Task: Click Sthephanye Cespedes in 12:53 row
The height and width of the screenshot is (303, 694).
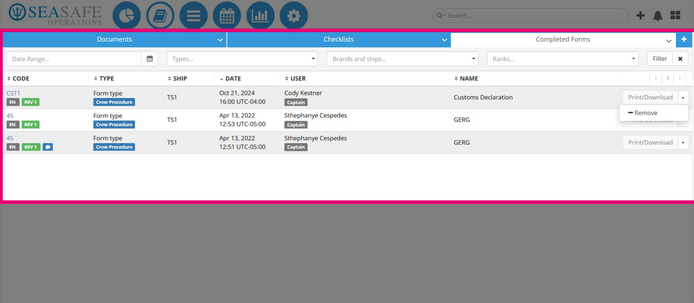Action: pos(316,116)
